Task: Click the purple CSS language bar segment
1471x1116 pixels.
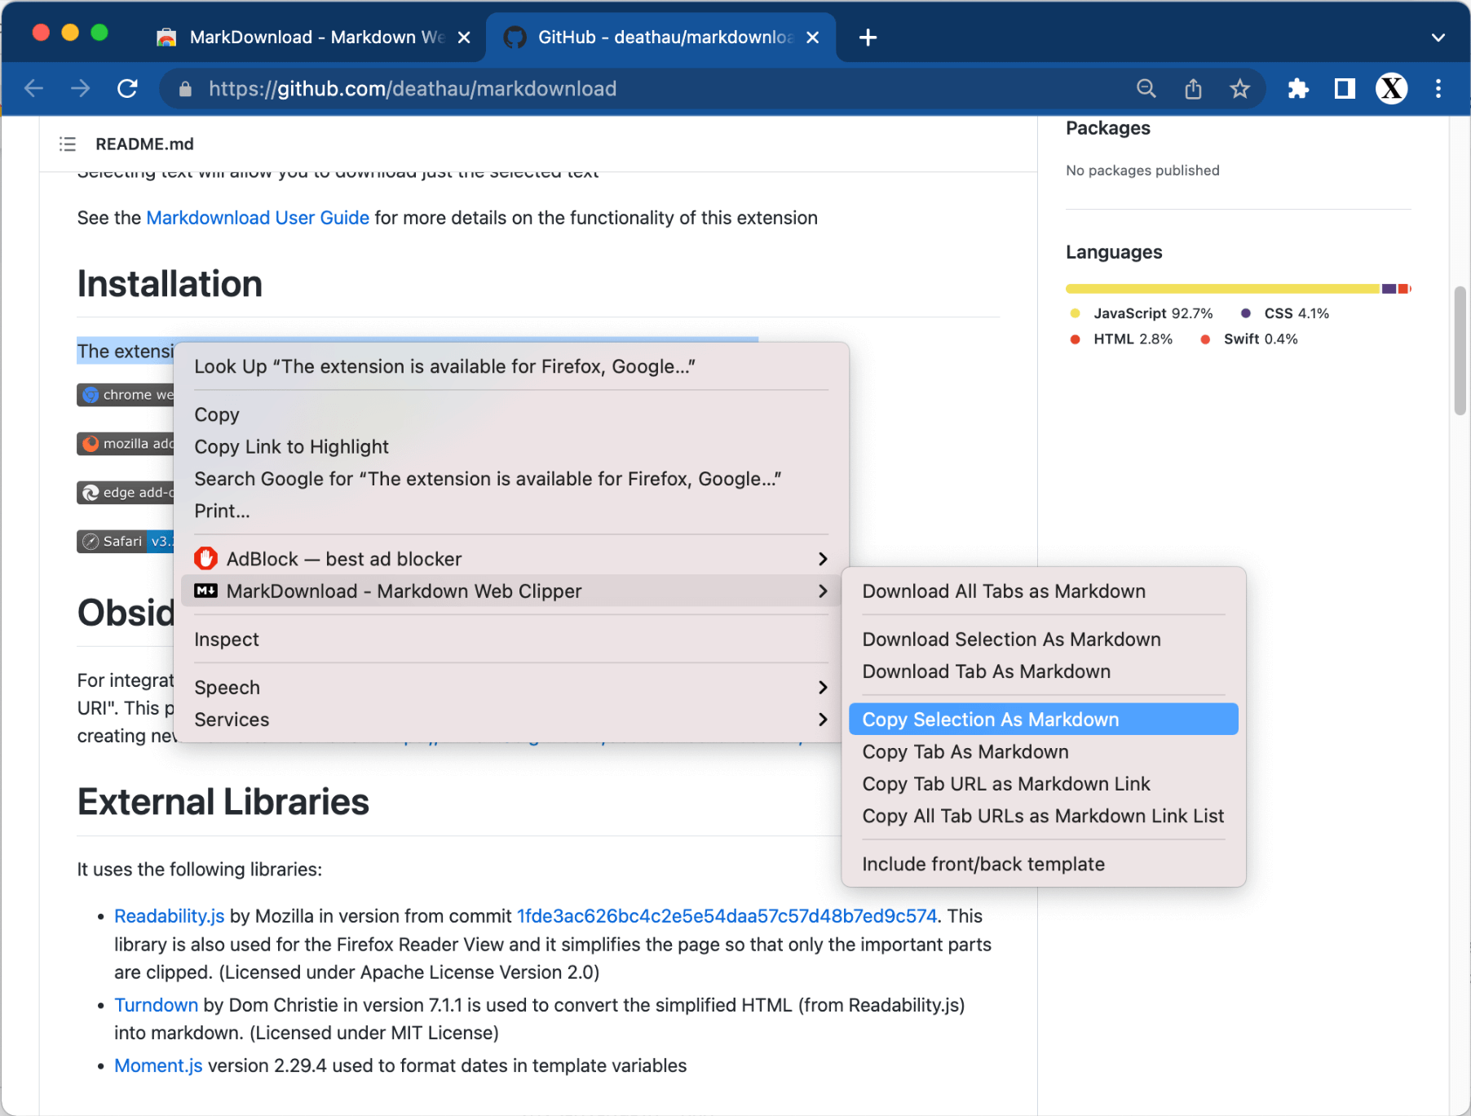Action: point(1389,289)
